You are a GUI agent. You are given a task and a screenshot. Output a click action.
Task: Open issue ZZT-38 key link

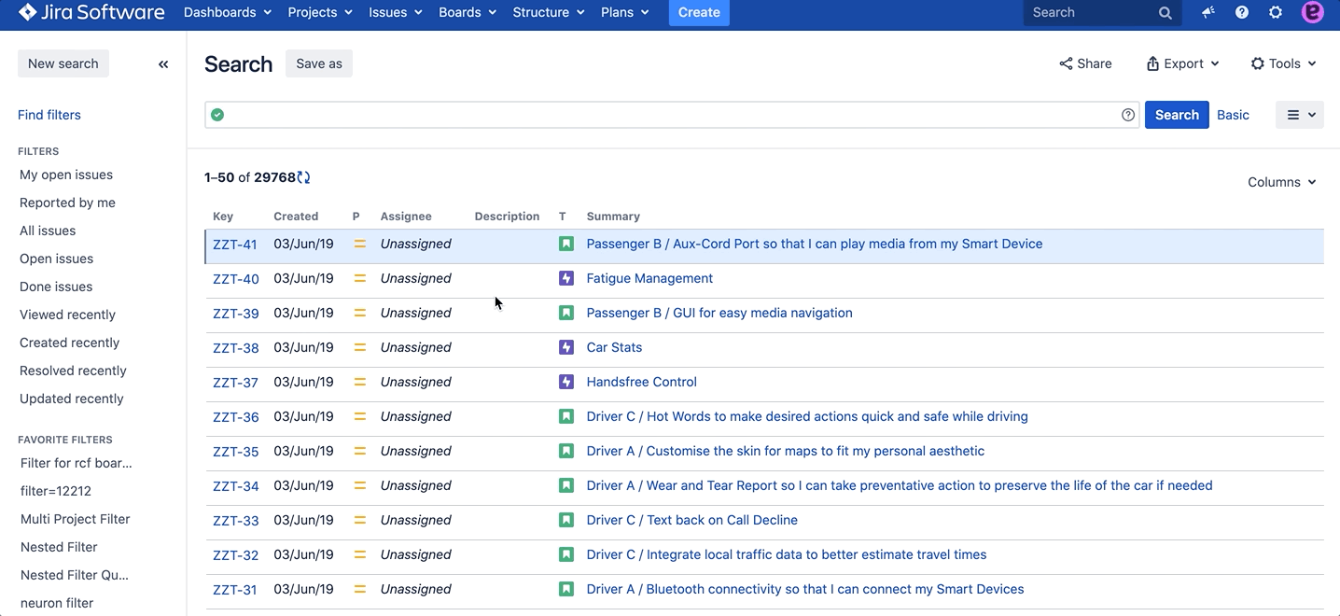pyautogui.click(x=235, y=348)
